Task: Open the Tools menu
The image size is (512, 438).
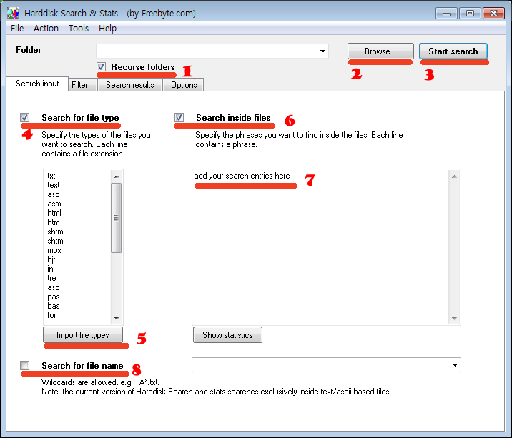Action: click(79, 29)
